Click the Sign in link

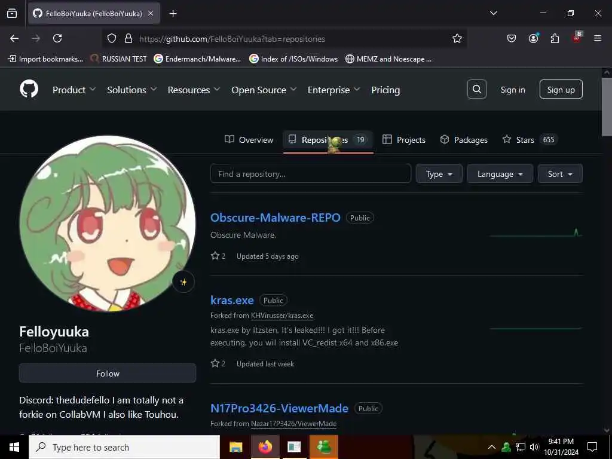click(513, 90)
